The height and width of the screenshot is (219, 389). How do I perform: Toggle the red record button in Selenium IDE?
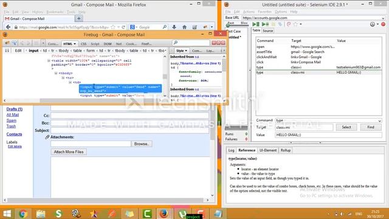384,24
